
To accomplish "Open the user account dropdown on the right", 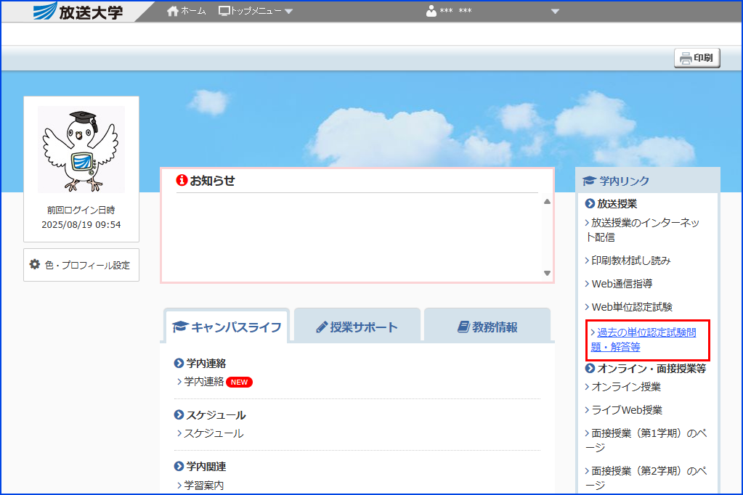I will [x=555, y=12].
